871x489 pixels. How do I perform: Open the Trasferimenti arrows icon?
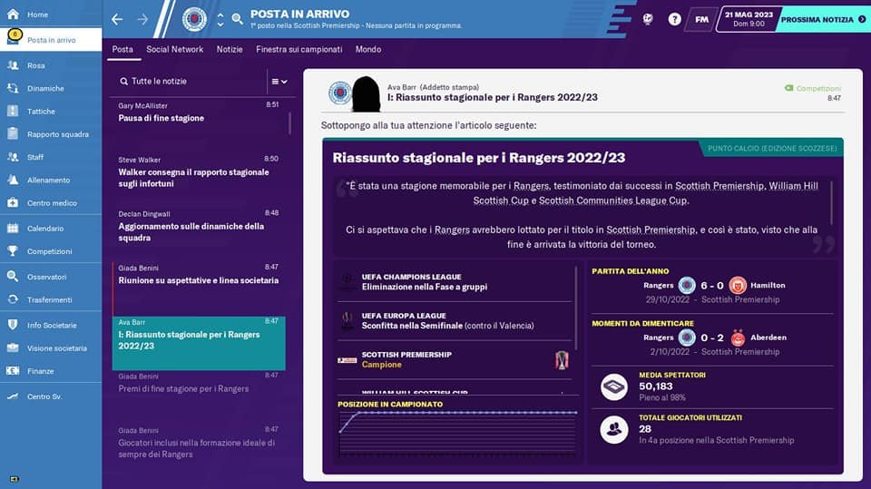pyautogui.click(x=13, y=299)
